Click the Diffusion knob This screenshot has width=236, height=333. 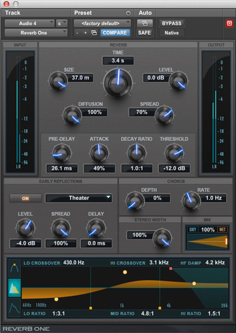coord(72,115)
